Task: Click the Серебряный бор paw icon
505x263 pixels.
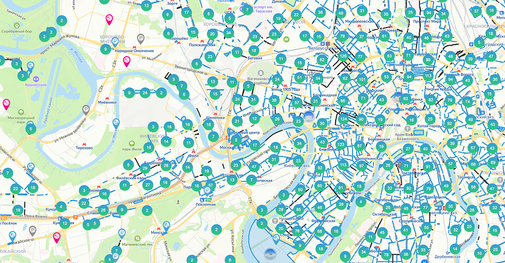Action: click(17, 25)
